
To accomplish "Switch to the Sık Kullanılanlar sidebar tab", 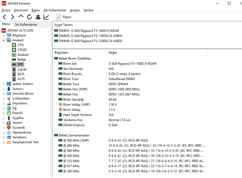I will click(26, 24).
